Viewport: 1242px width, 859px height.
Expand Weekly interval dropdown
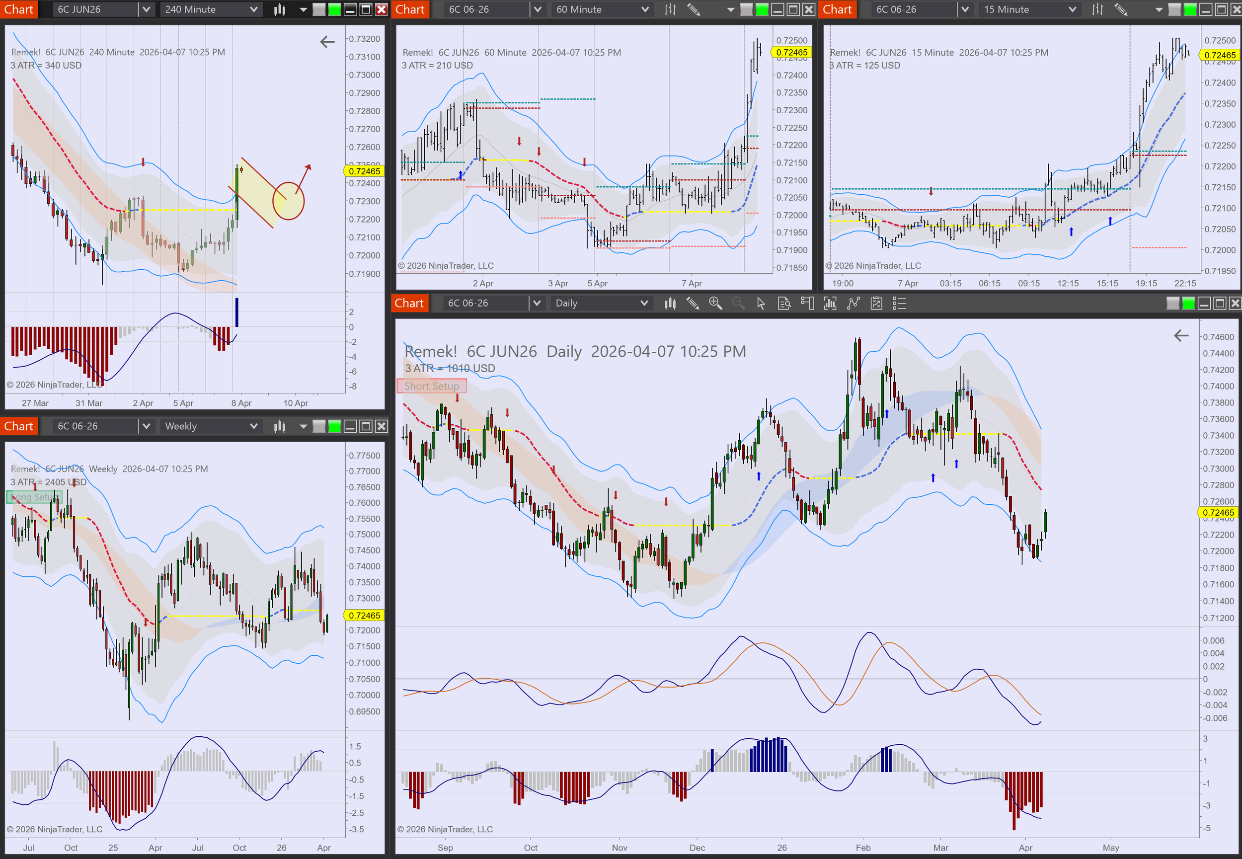tap(253, 426)
